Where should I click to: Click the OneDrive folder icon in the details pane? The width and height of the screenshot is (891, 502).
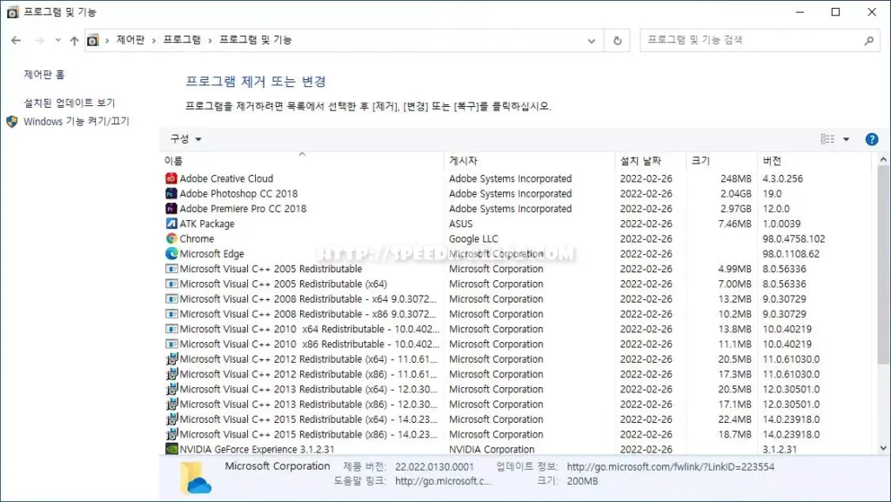(x=195, y=478)
